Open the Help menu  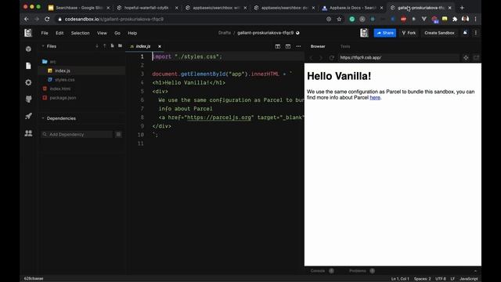pos(132,33)
